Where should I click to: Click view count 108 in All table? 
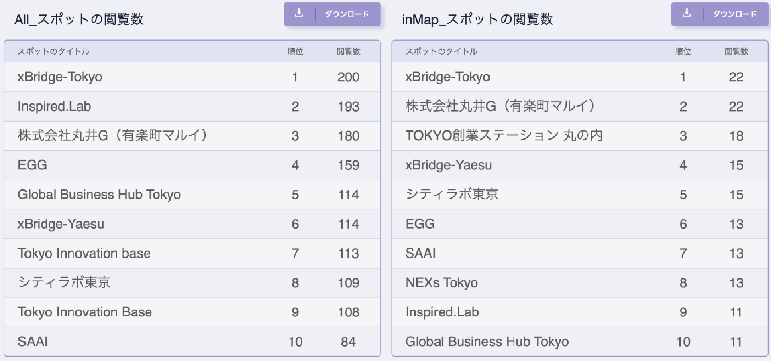coord(348,312)
